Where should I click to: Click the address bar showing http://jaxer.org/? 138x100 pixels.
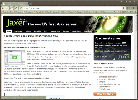click(72, 8)
